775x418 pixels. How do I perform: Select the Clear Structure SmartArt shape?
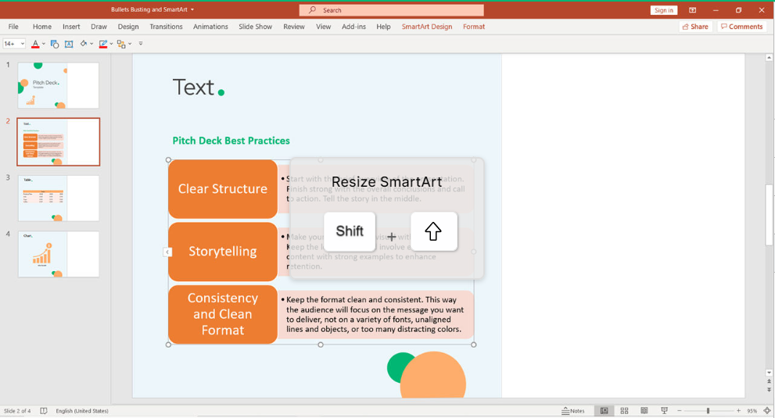[x=222, y=189]
